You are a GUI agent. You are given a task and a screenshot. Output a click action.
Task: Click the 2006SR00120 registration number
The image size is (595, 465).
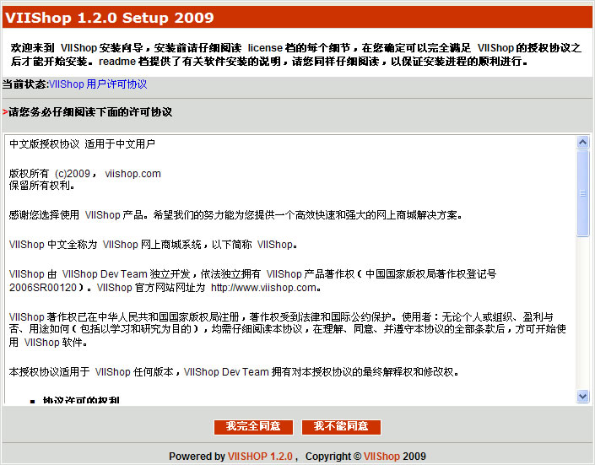click(x=43, y=287)
